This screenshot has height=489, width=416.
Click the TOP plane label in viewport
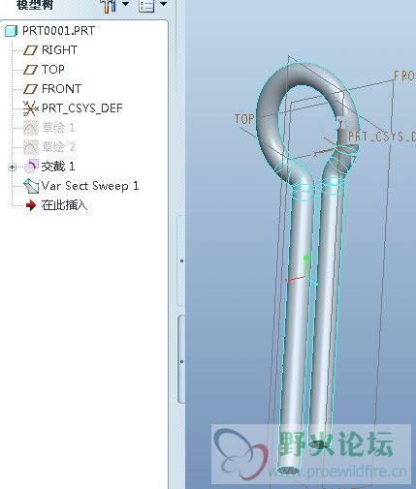[244, 119]
